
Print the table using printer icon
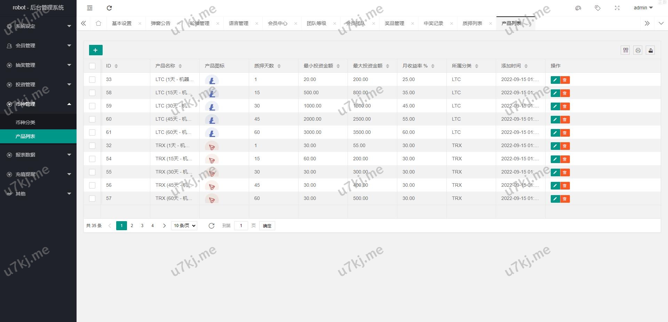click(x=638, y=50)
